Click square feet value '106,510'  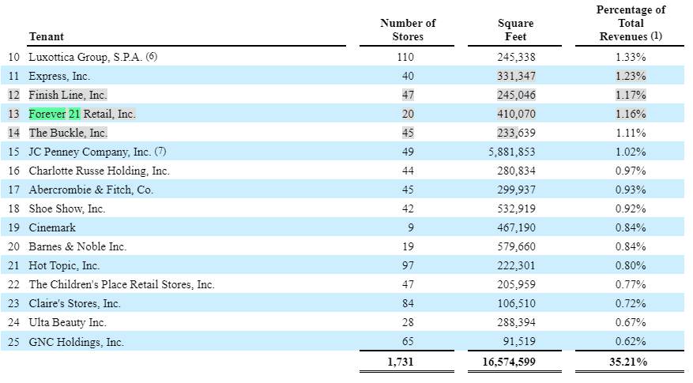tap(516, 304)
